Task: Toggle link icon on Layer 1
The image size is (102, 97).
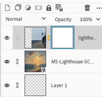Action: pyautogui.click(x=17, y=85)
